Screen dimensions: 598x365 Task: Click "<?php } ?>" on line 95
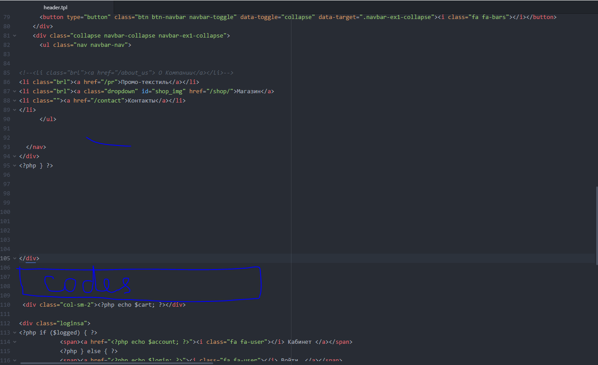point(36,165)
